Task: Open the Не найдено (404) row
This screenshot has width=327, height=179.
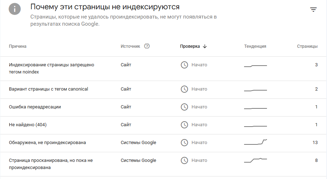Action: (x=163, y=125)
